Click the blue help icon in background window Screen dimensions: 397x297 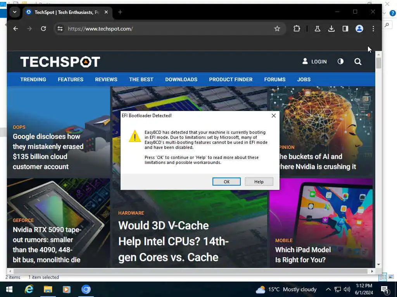coord(392,13)
